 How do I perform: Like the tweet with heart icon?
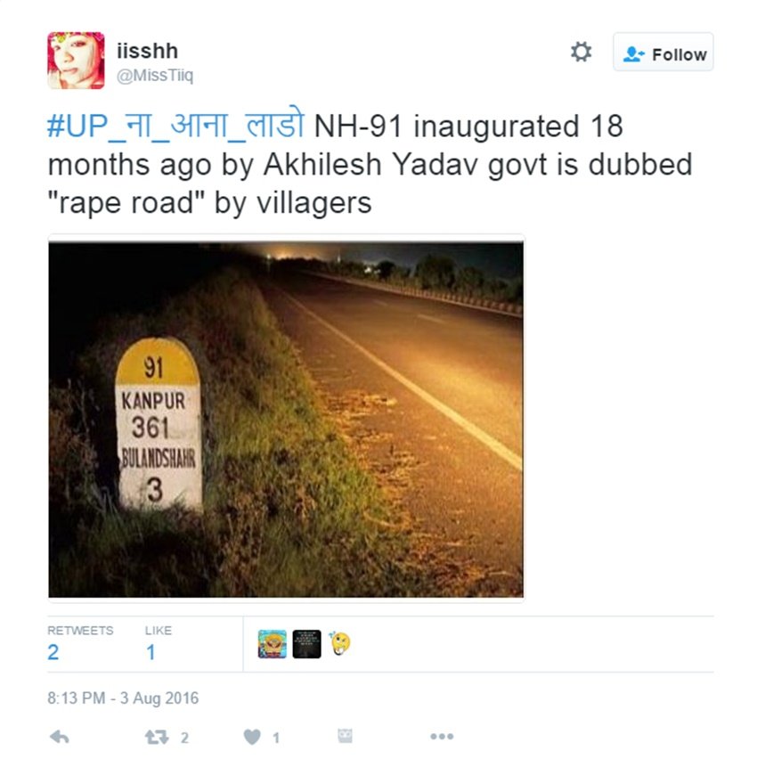click(252, 737)
